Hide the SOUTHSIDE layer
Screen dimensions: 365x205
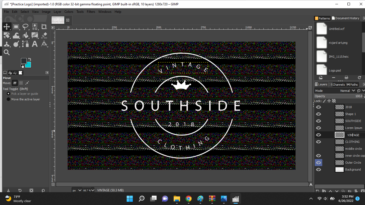[x=319, y=121]
